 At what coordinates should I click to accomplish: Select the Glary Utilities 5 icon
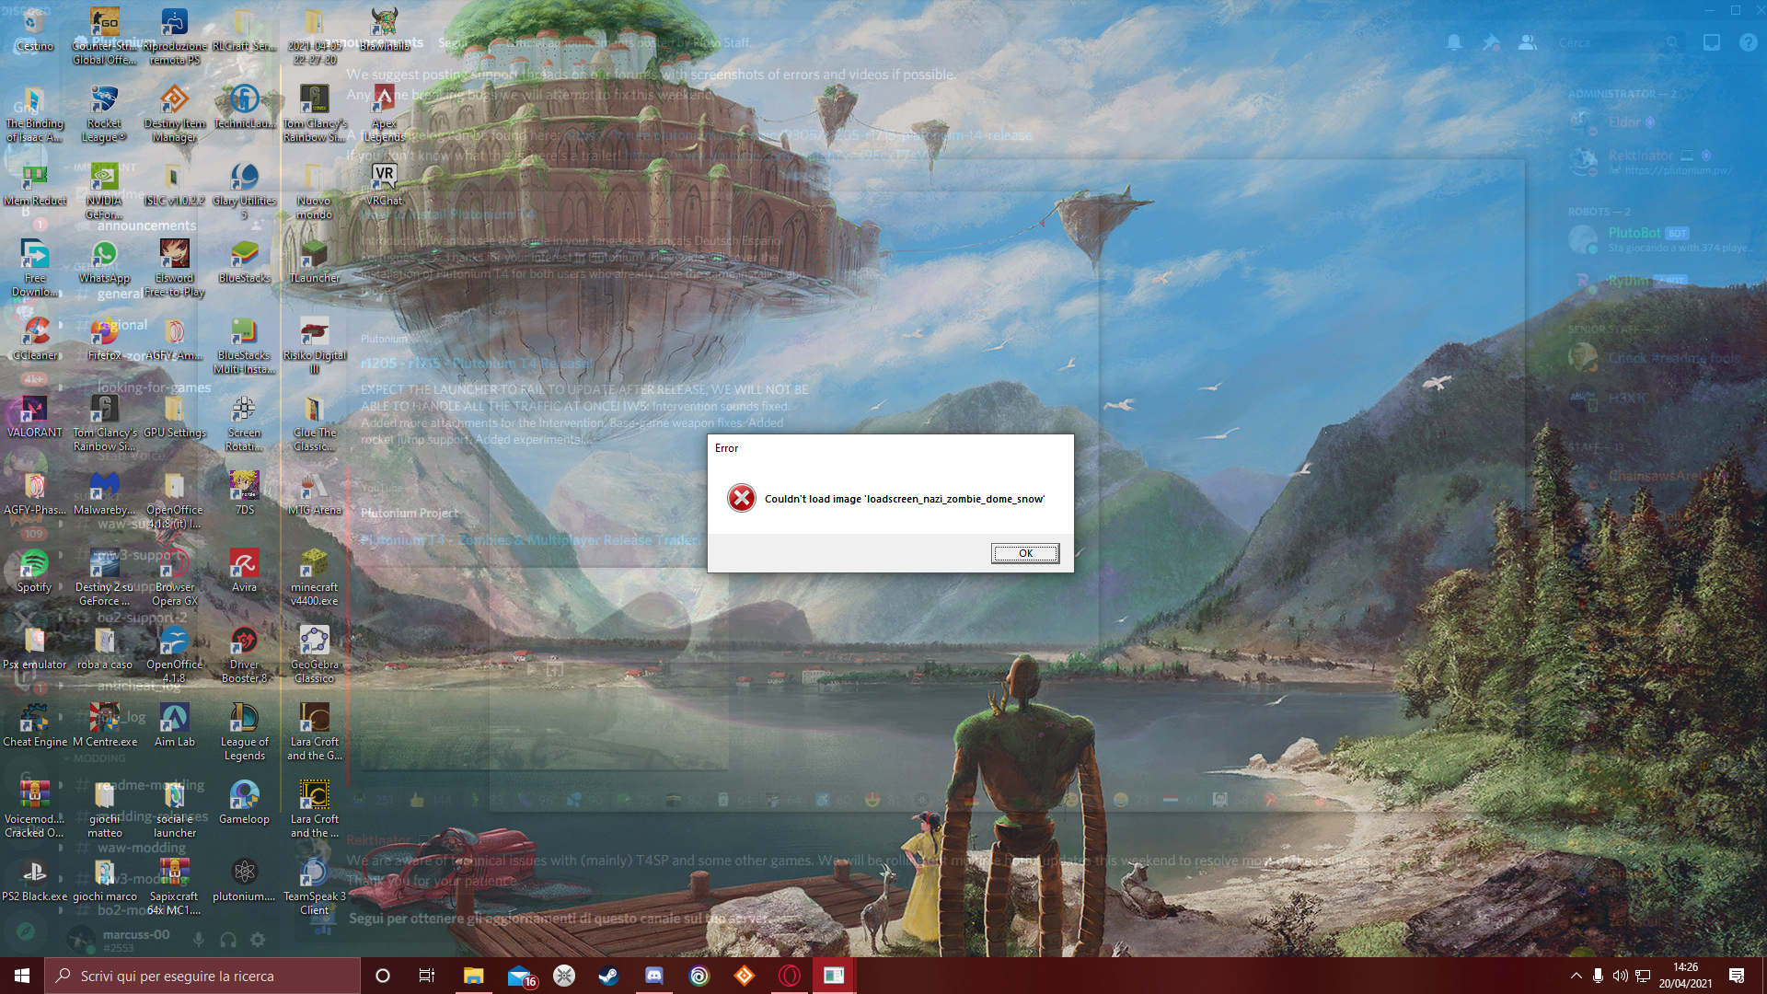pyautogui.click(x=244, y=191)
